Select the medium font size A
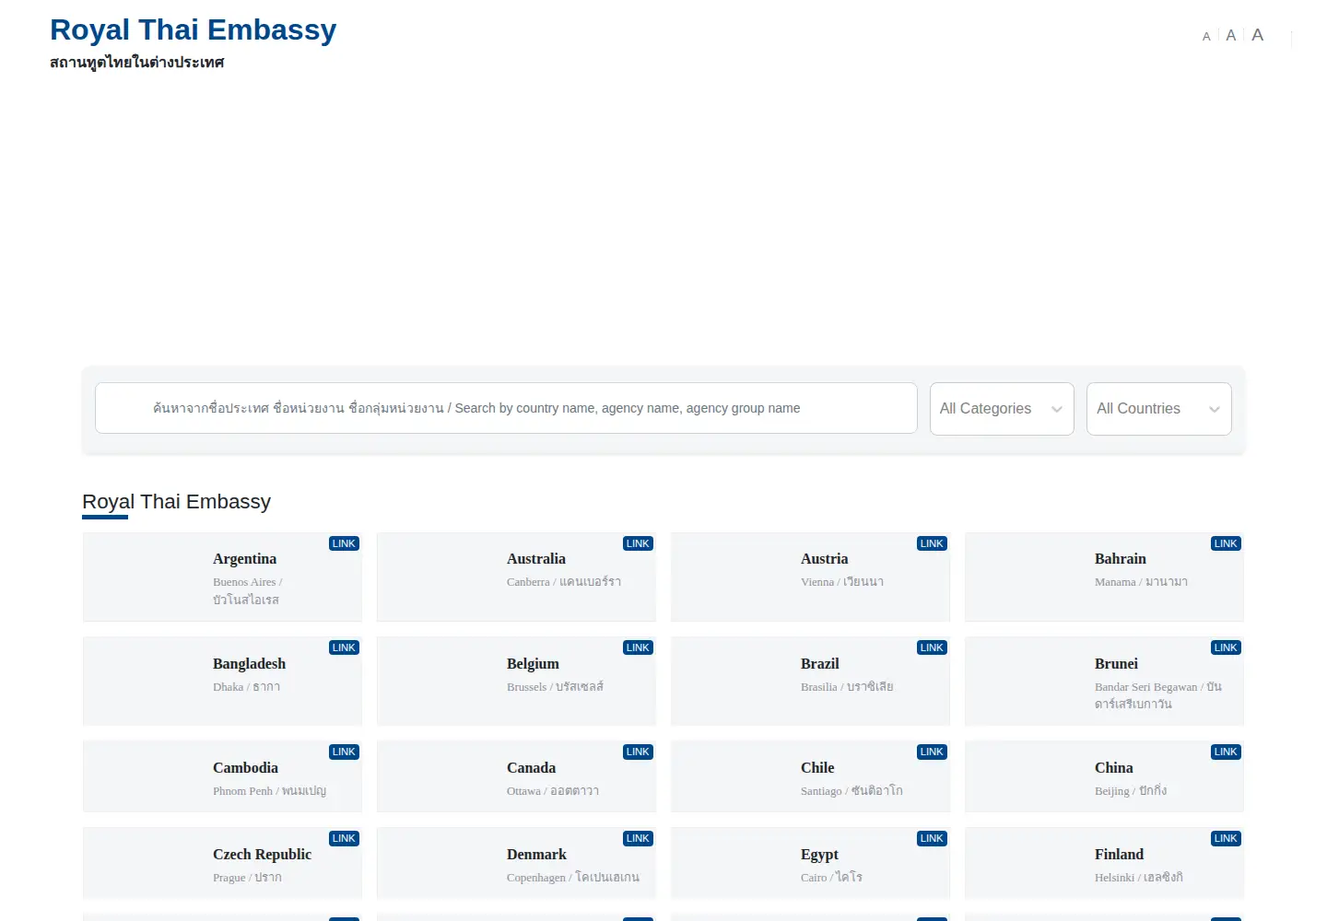This screenshot has width=1327, height=921. [x=1230, y=35]
